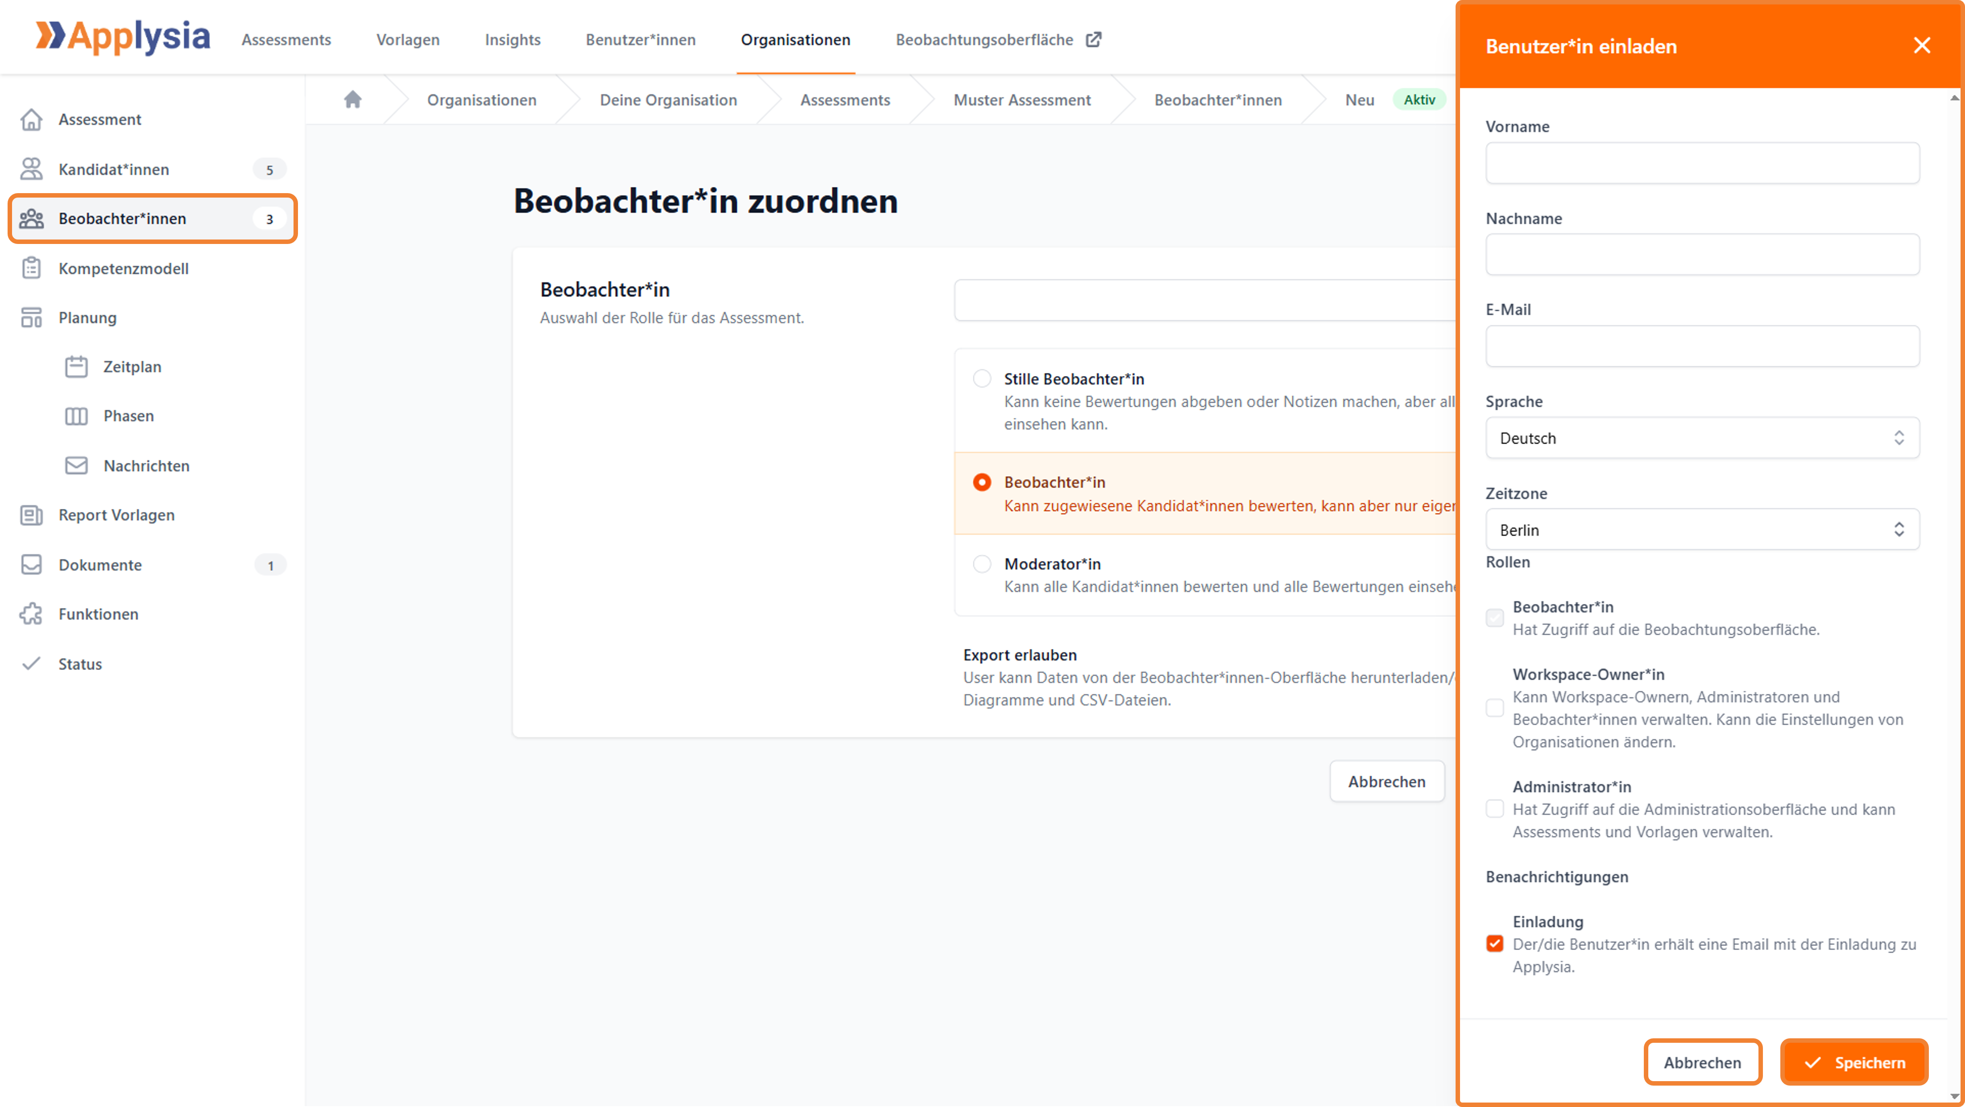Go to Deine Organisation breadcrumb
This screenshot has height=1107, width=1965.
coord(668,100)
